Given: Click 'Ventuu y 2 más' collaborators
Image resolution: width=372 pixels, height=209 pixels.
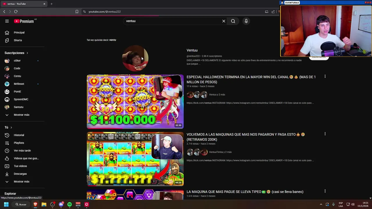Looking at the screenshot, I should click(x=217, y=95).
